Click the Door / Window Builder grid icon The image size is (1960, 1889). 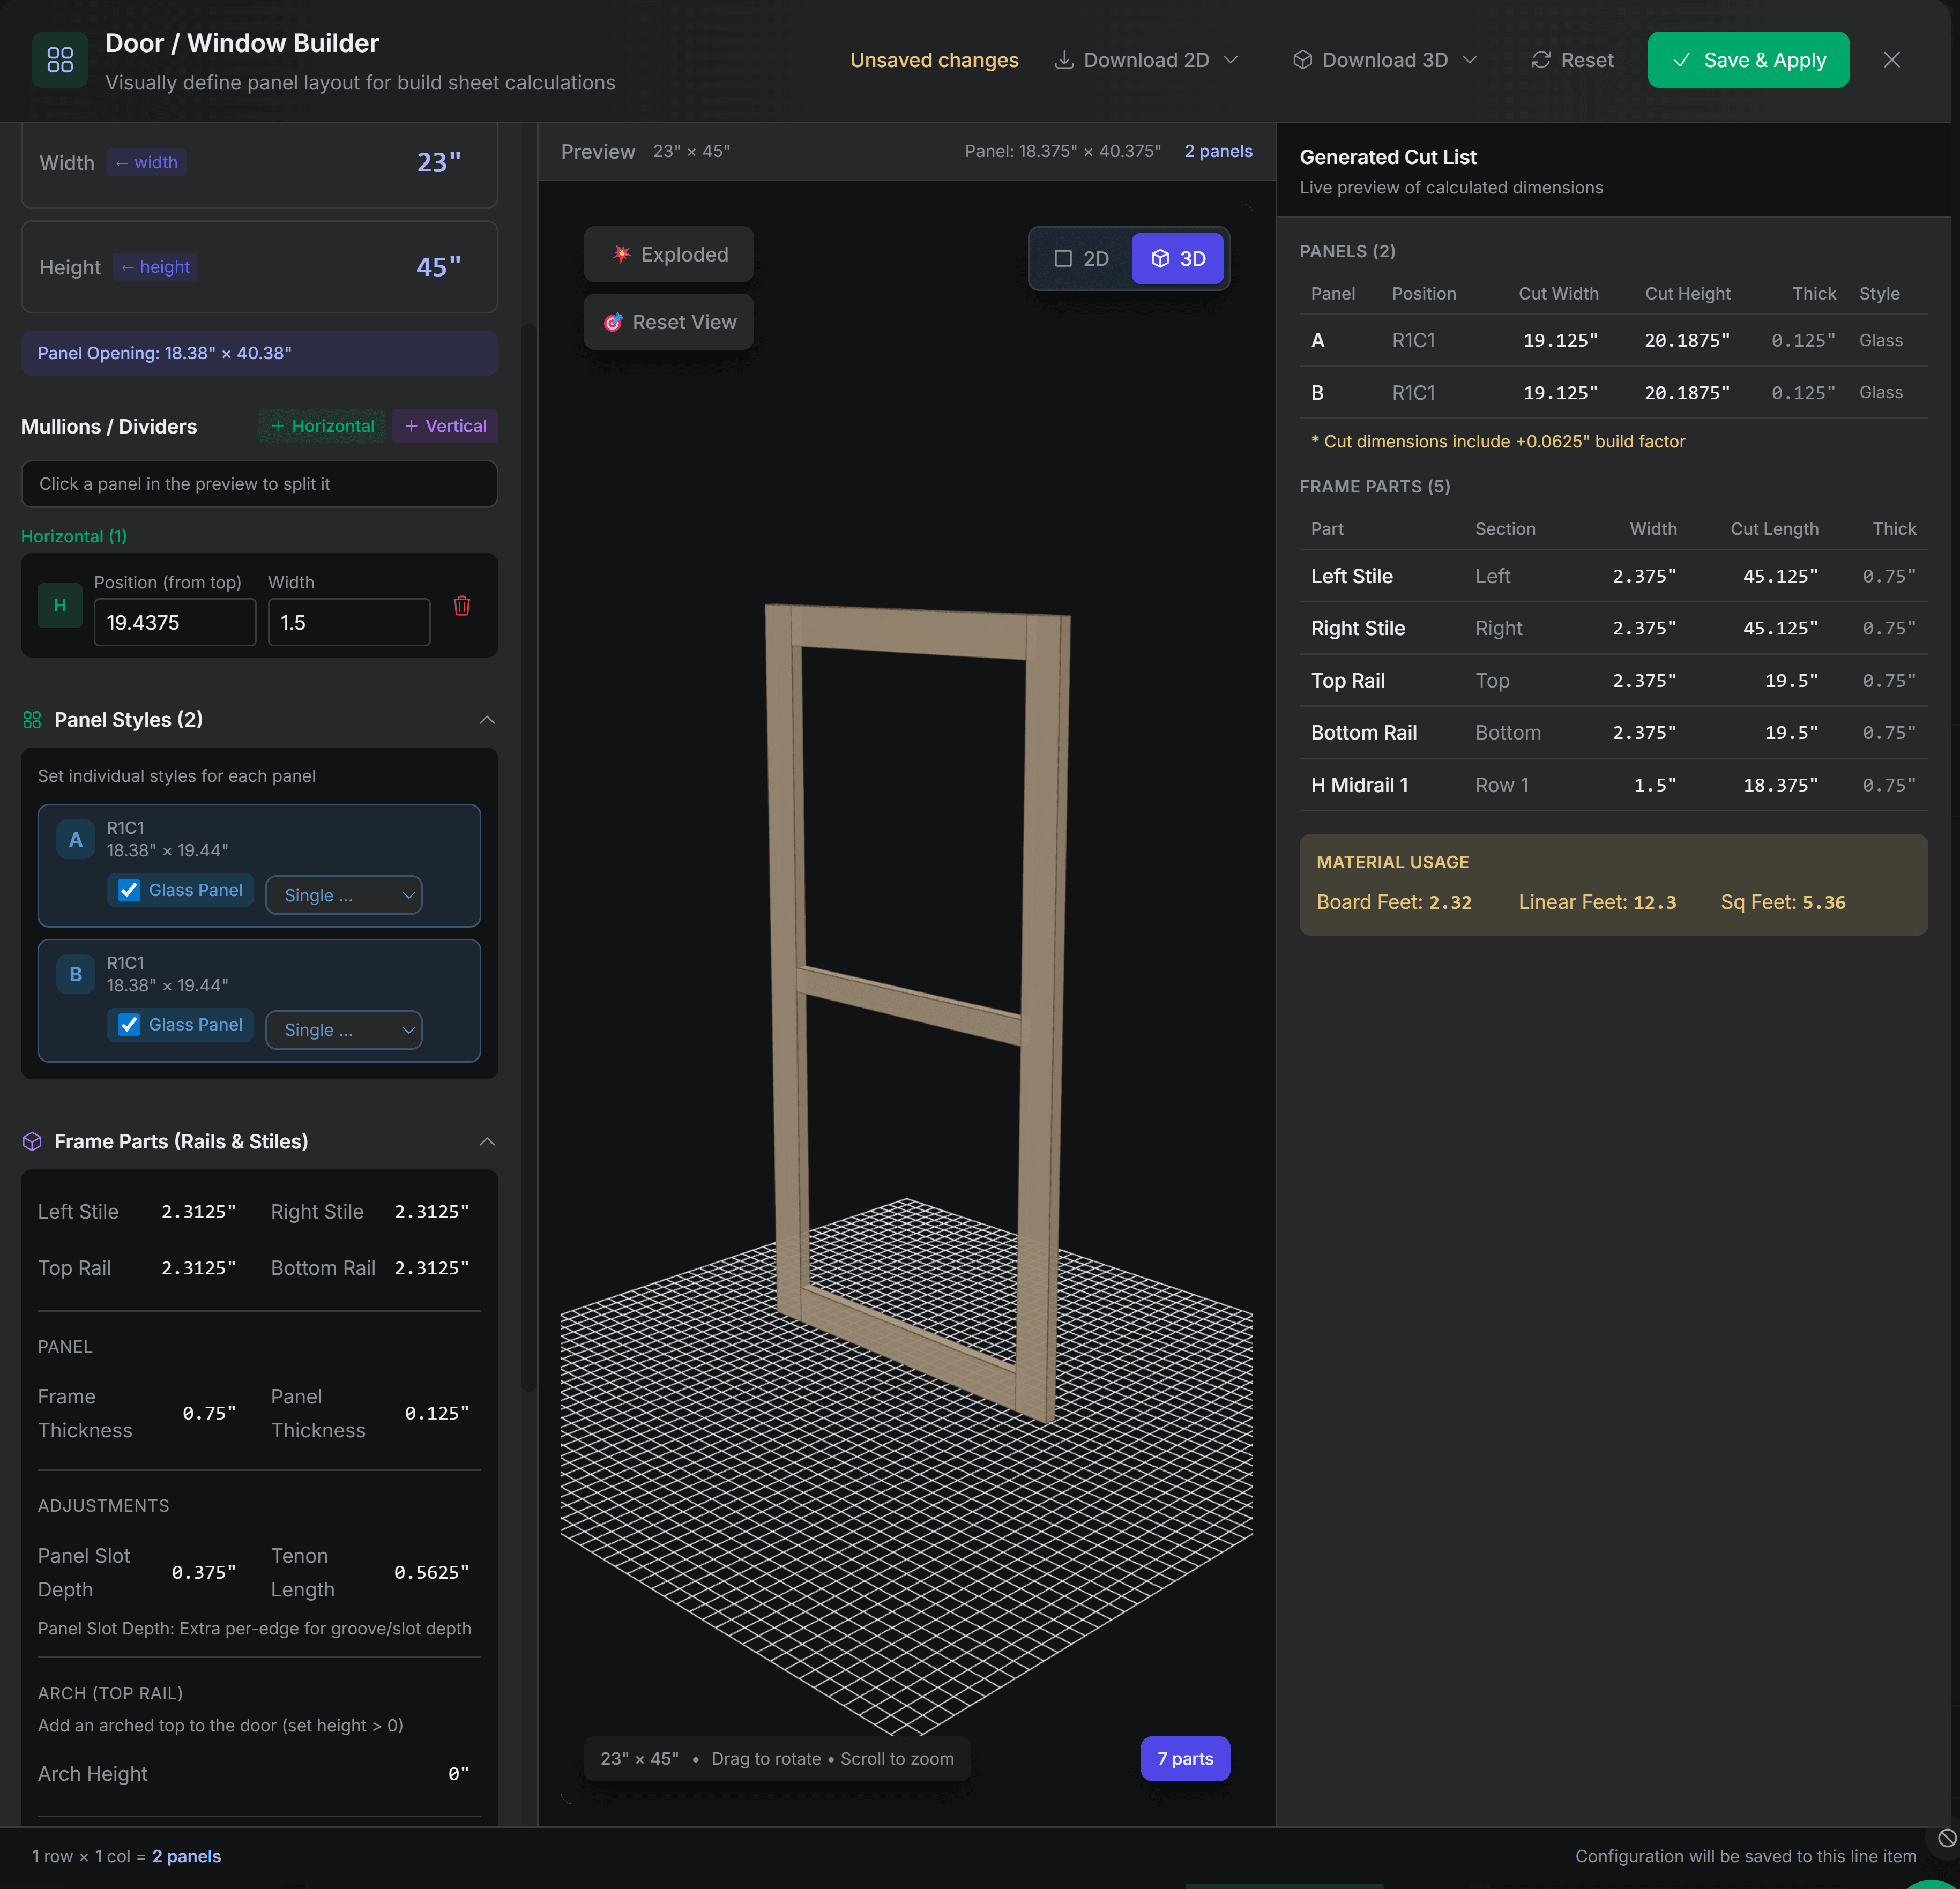click(60, 60)
